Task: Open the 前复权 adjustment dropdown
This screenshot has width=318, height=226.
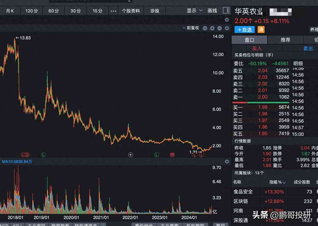Action: [x=191, y=28]
